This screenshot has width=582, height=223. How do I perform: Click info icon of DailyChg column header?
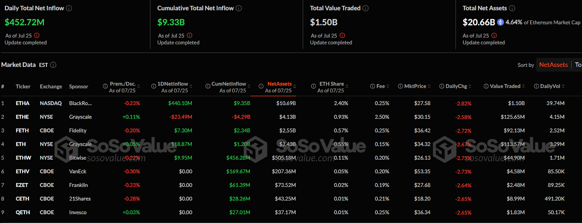(x=442, y=86)
